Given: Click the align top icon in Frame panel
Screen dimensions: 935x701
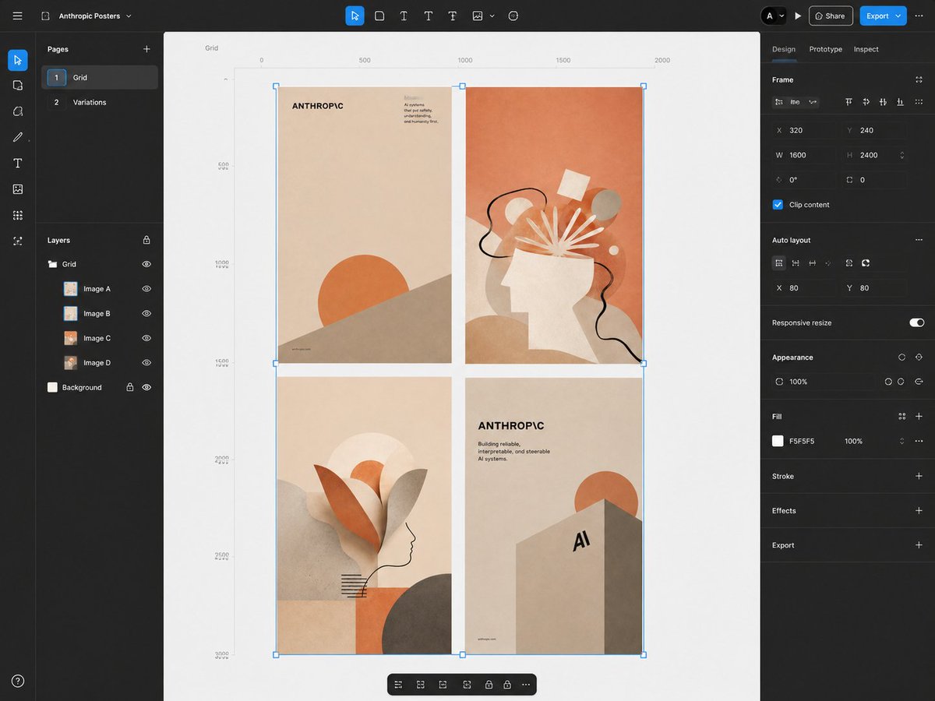Looking at the screenshot, I should [x=849, y=102].
